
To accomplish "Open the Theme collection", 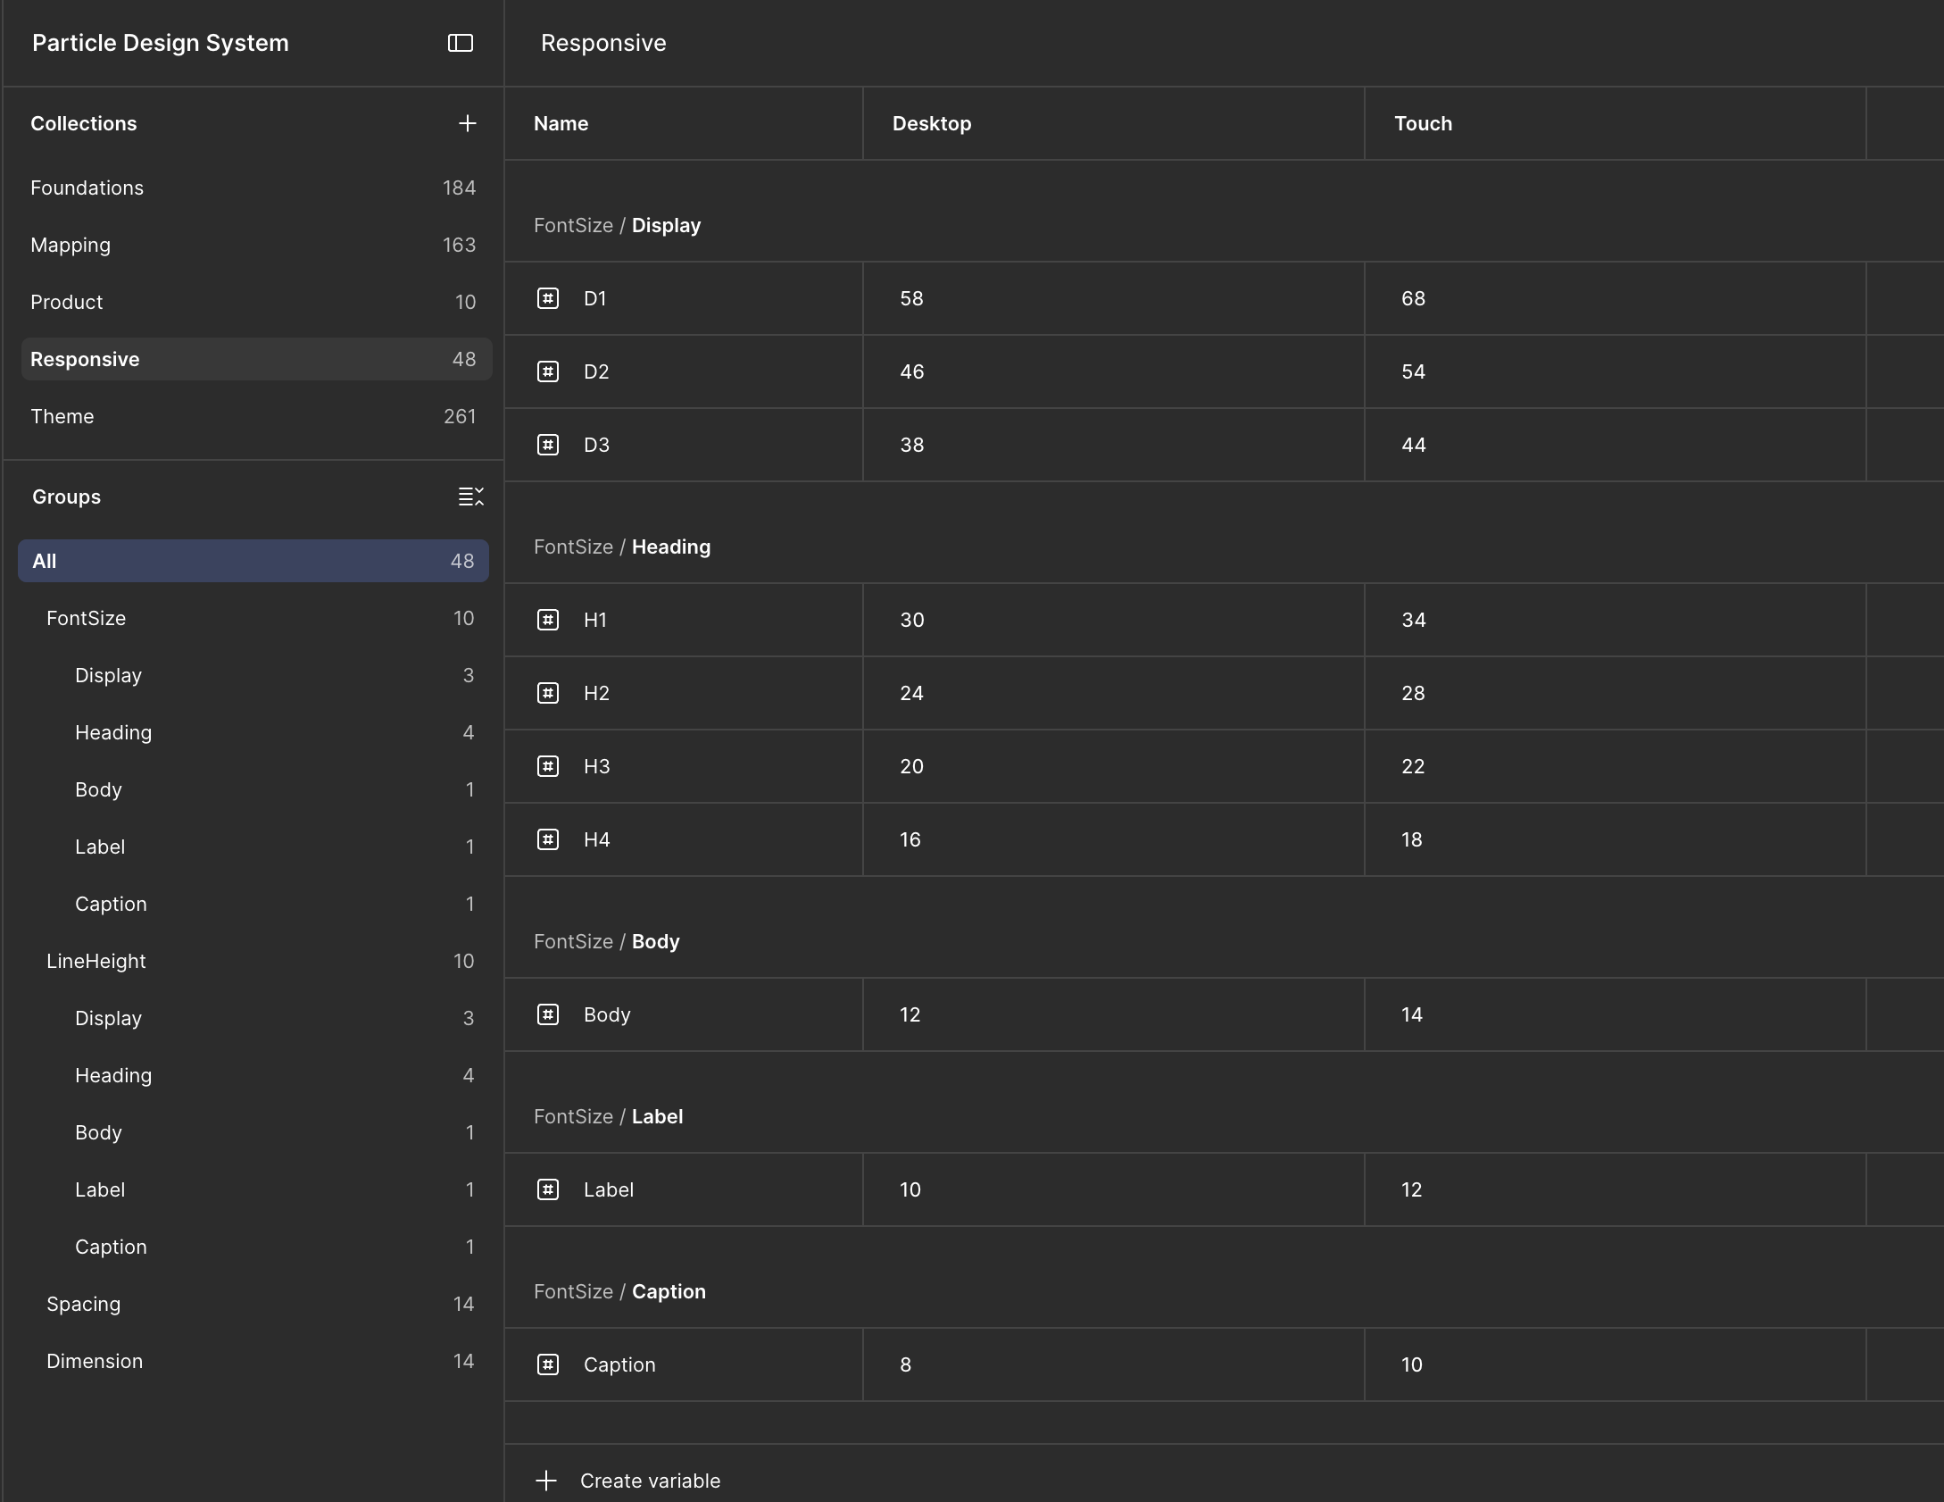I will pyautogui.click(x=255, y=416).
